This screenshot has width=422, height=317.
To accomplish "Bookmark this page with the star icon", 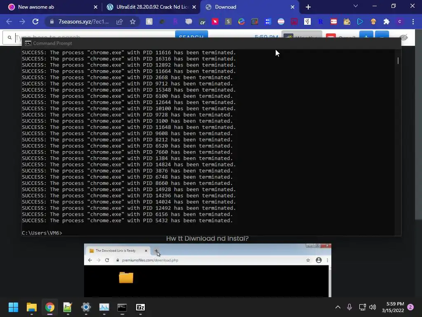I will pos(133,21).
